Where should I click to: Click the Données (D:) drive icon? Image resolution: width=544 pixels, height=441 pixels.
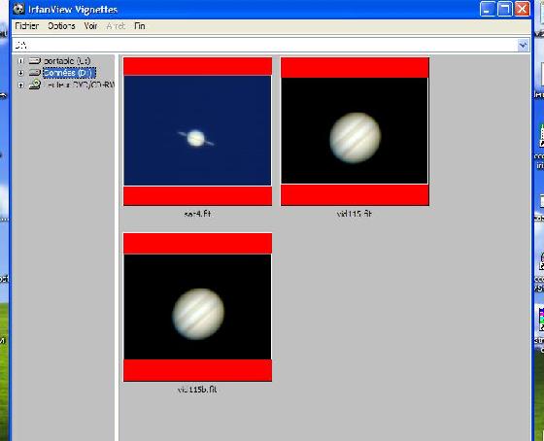(35, 73)
